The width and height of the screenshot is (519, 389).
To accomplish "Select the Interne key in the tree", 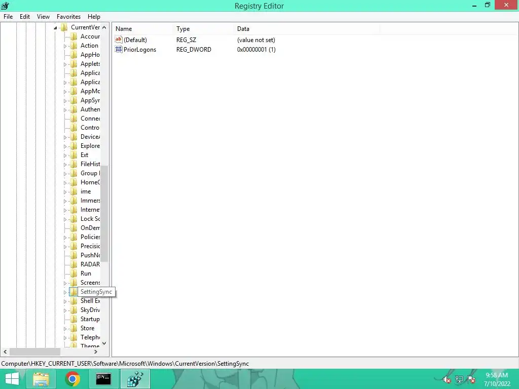I will (x=90, y=209).
